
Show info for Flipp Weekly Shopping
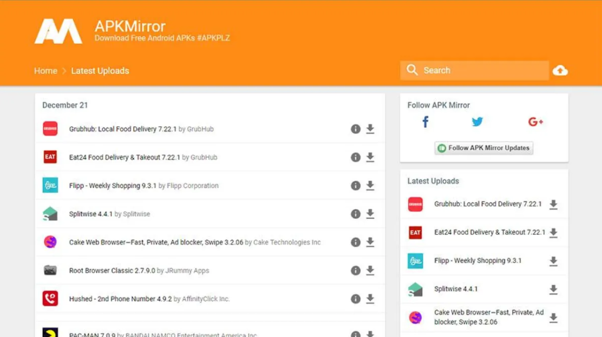point(356,186)
